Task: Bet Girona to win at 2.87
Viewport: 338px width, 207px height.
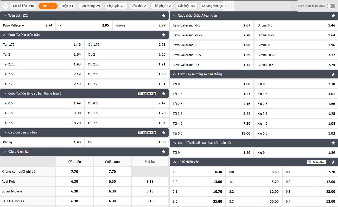Action: click(141, 25)
